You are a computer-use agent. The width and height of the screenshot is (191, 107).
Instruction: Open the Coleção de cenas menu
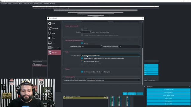tap(28, 4)
